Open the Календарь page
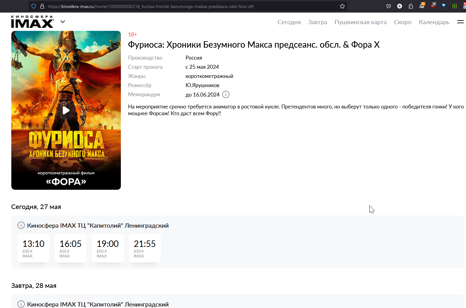The height and width of the screenshot is (308, 466). [x=434, y=22]
